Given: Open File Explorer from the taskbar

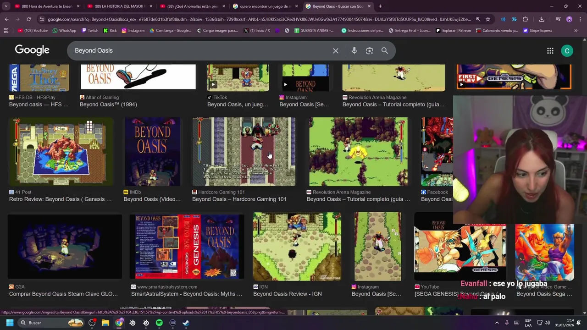Looking at the screenshot, I should click(x=105, y=323).
